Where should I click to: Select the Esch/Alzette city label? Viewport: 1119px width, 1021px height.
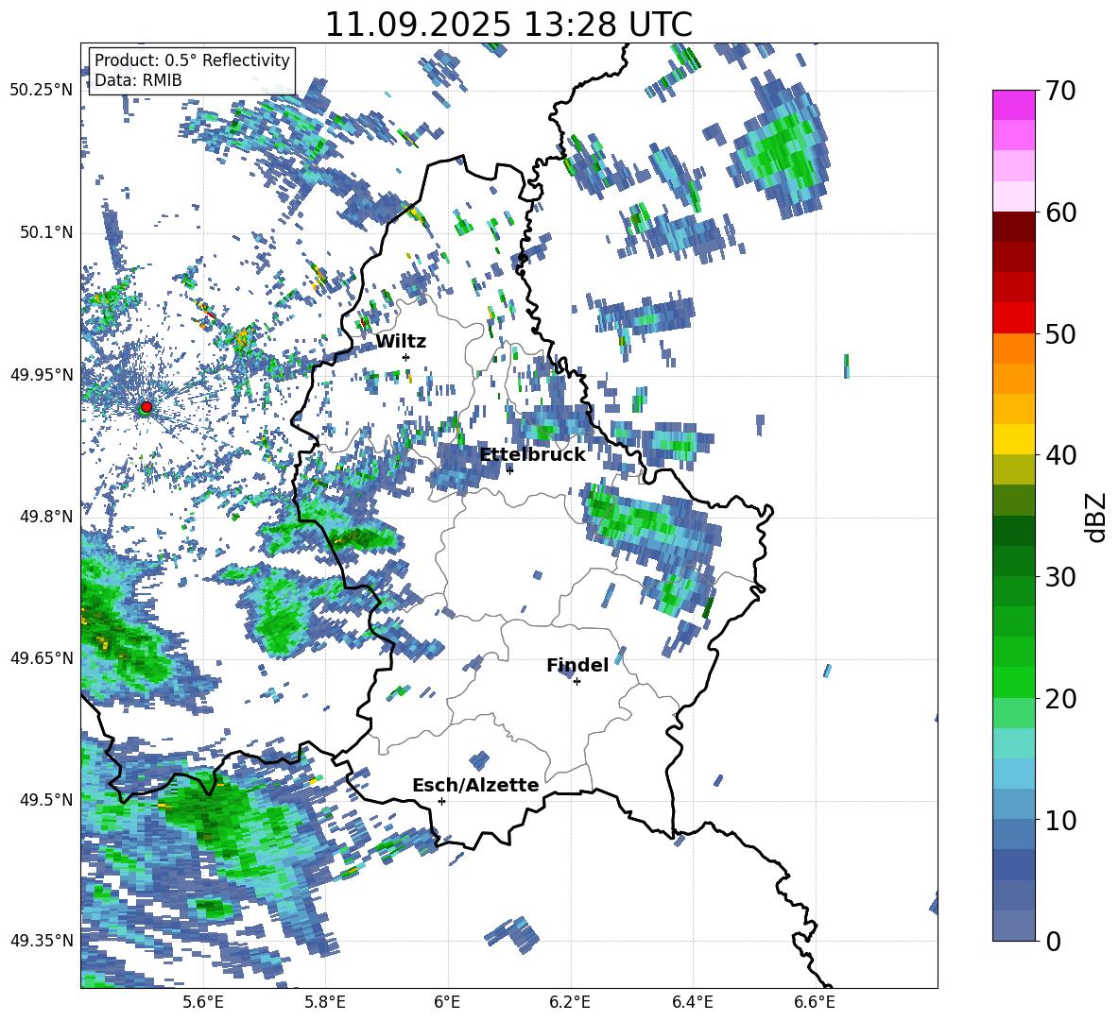pos(475,785)
